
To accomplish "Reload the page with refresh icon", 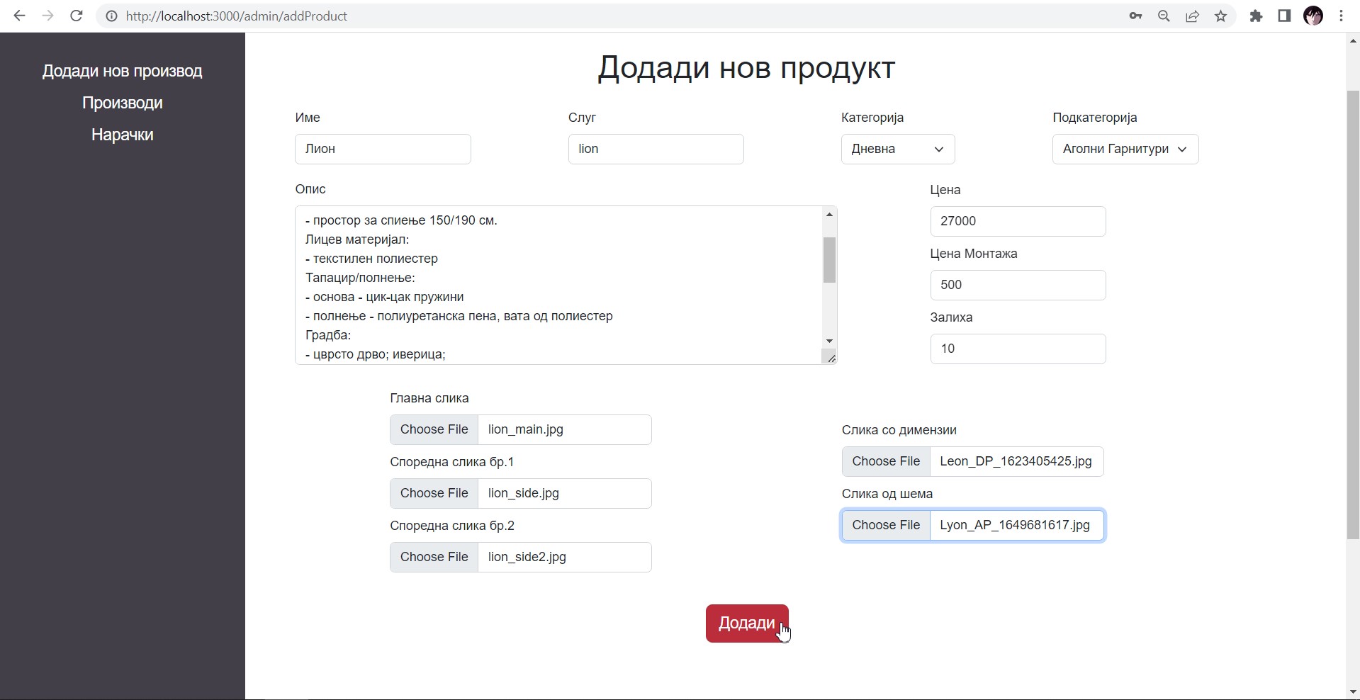I will click(77, 16).
